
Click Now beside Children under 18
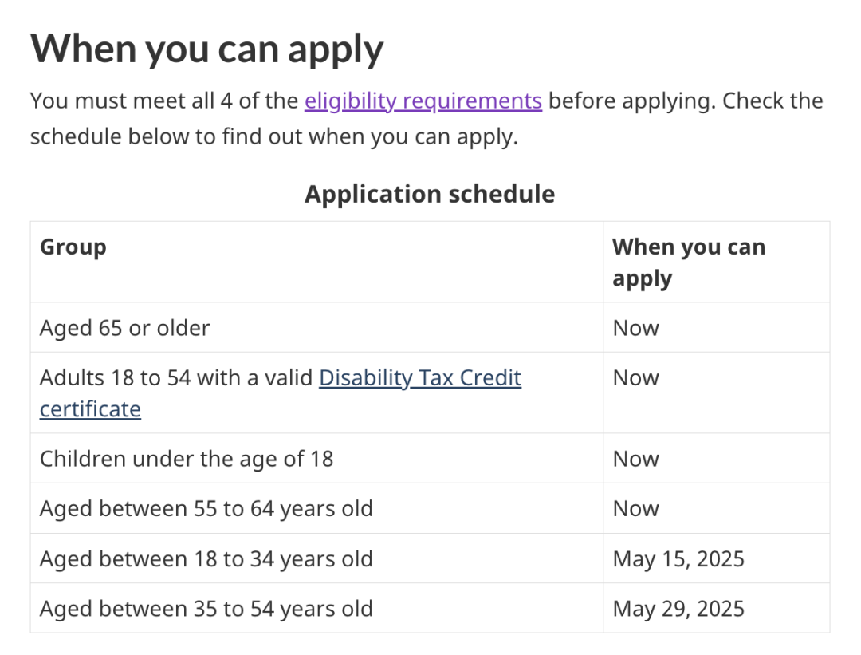(x=636, y=459)
